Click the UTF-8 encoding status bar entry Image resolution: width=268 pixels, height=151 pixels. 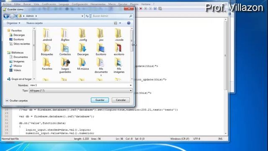coord(196,139)
